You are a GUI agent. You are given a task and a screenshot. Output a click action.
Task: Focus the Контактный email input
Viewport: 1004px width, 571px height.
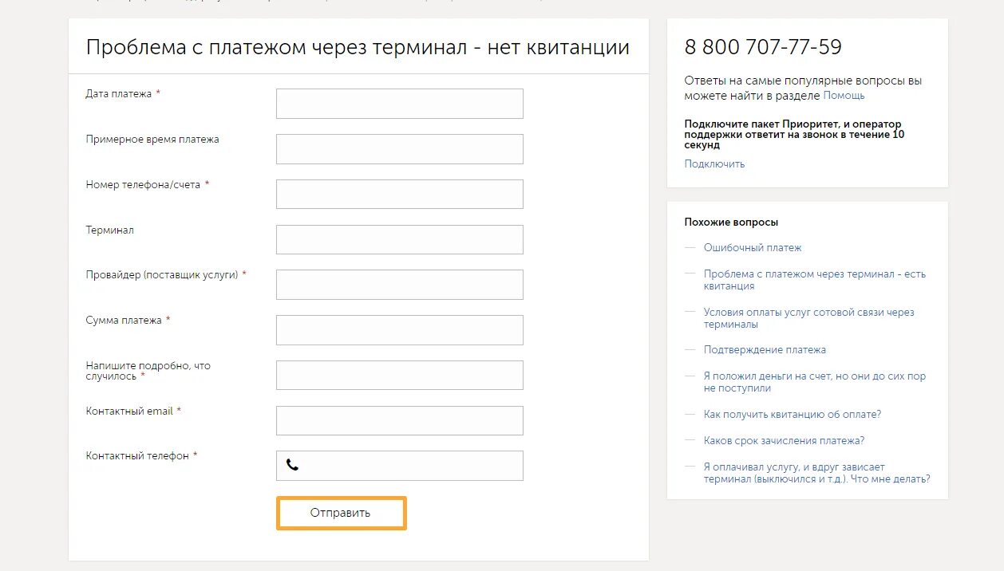pyautogui.click(x=400, y=420)
